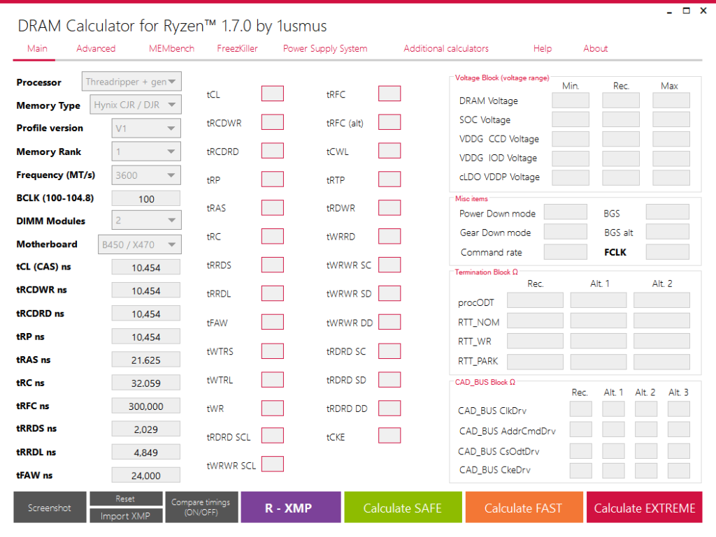This screenshot has width=716, height=537.
Task: Click the tRCDWR ns field
Action: click(x=146, y=290)
